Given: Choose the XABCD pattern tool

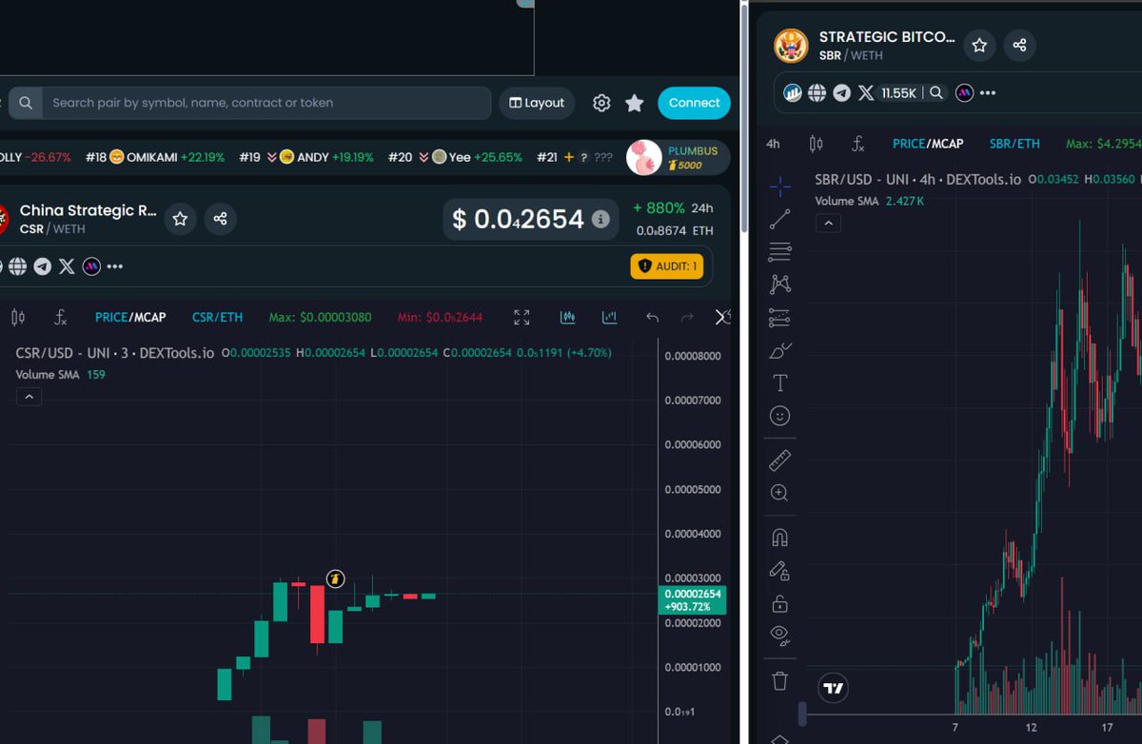Looking at the screenshot, I should coord(779,284).
